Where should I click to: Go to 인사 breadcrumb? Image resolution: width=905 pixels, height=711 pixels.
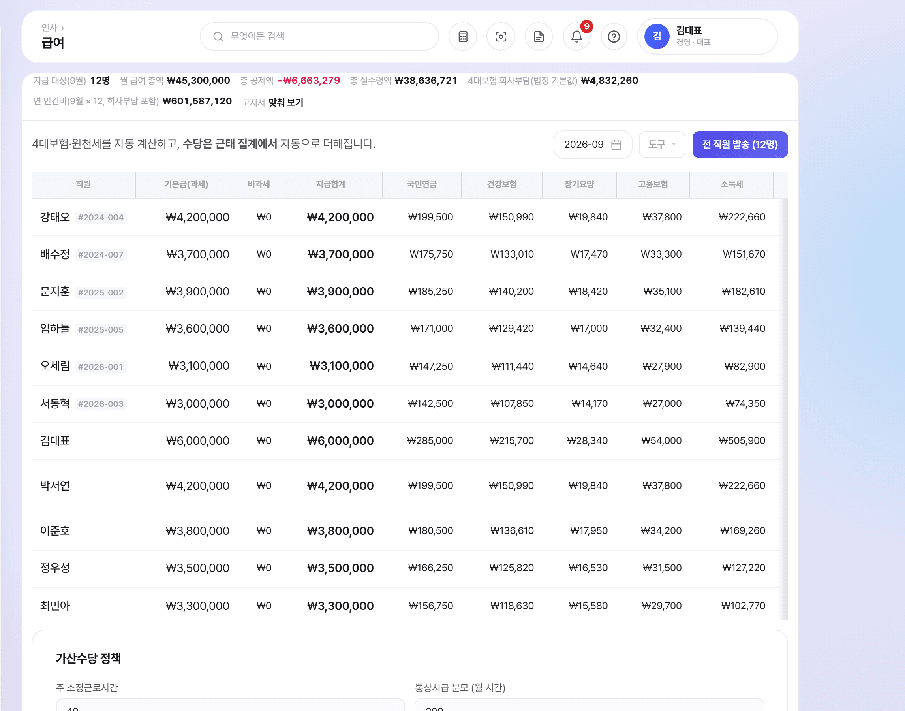tap(49, 28)
